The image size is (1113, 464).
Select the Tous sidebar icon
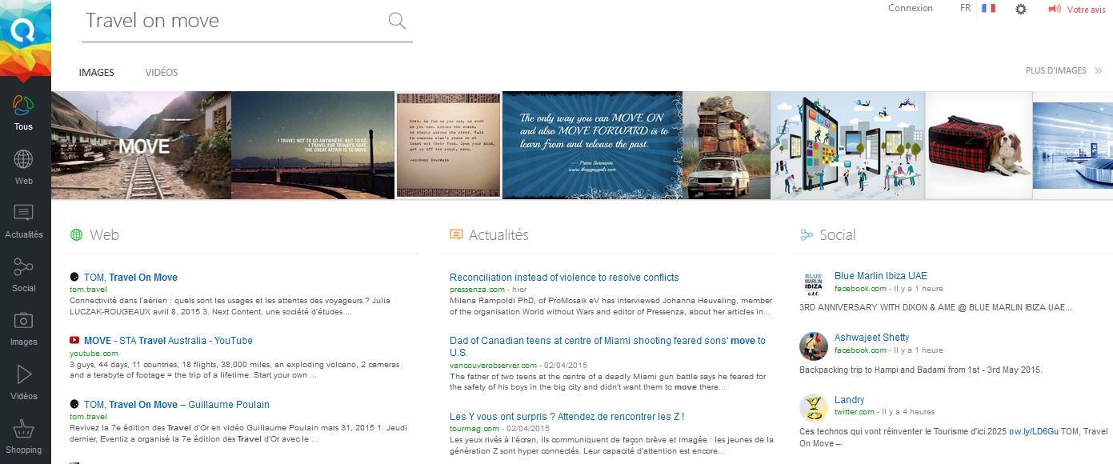[x=24, y=104]
